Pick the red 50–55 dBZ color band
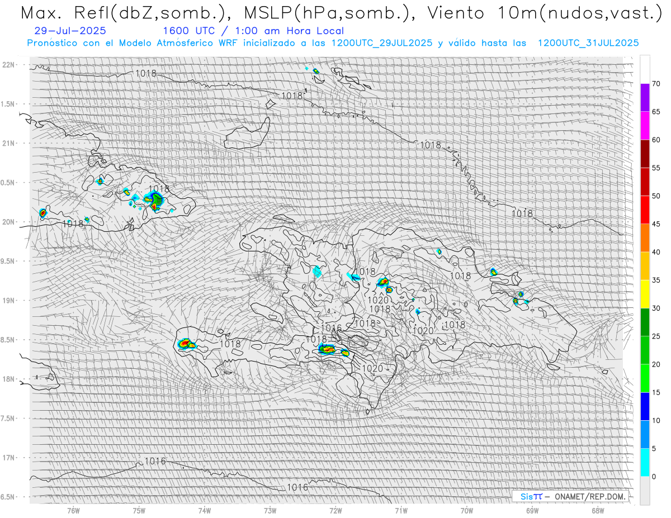This screenshot has width=671, height=518. (645, 182)
